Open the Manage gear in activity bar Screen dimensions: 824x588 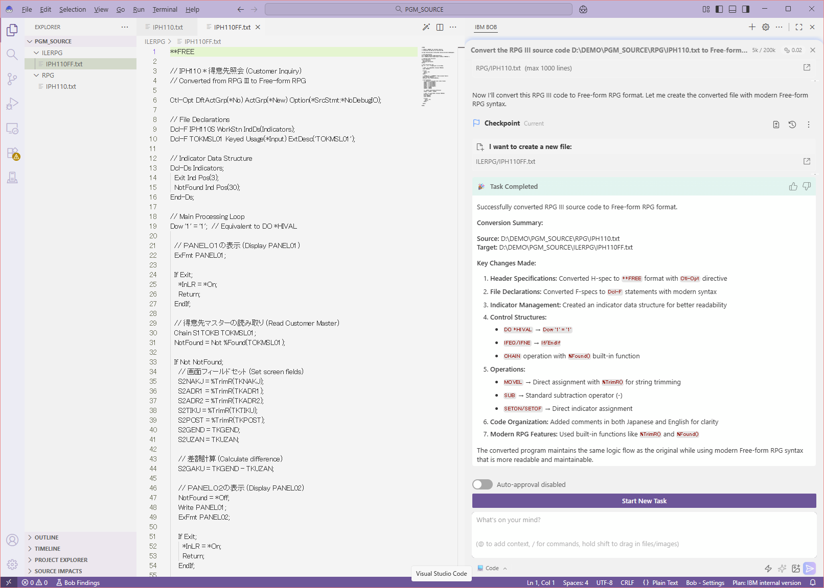click(x=12, y=565)
